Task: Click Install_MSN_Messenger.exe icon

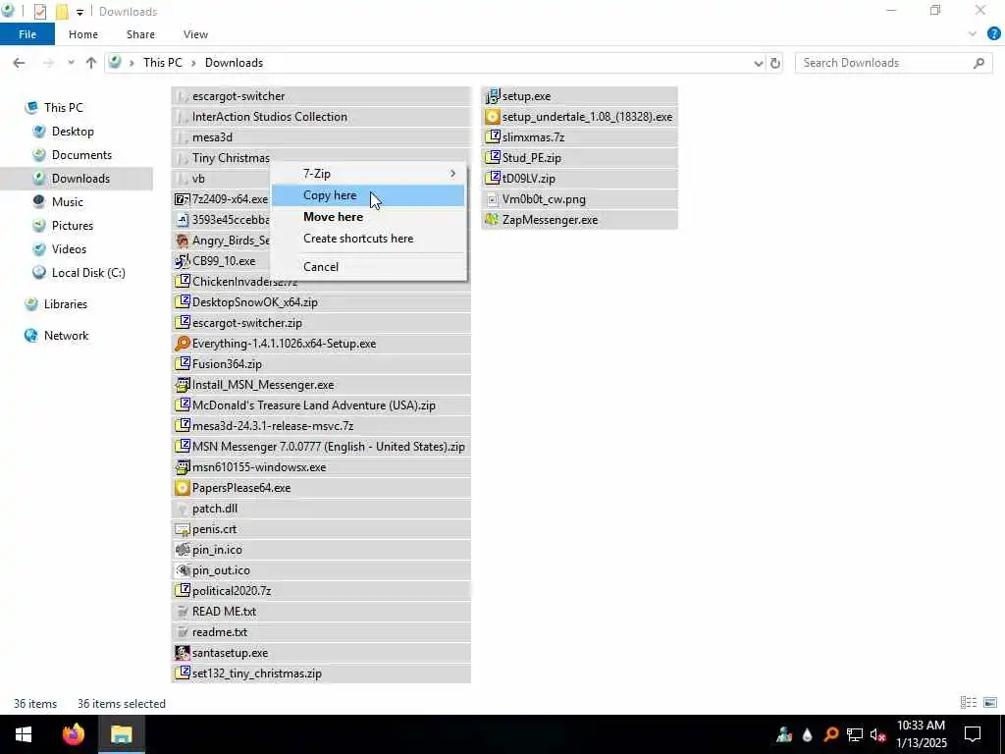Action: [x=183, y=385]
